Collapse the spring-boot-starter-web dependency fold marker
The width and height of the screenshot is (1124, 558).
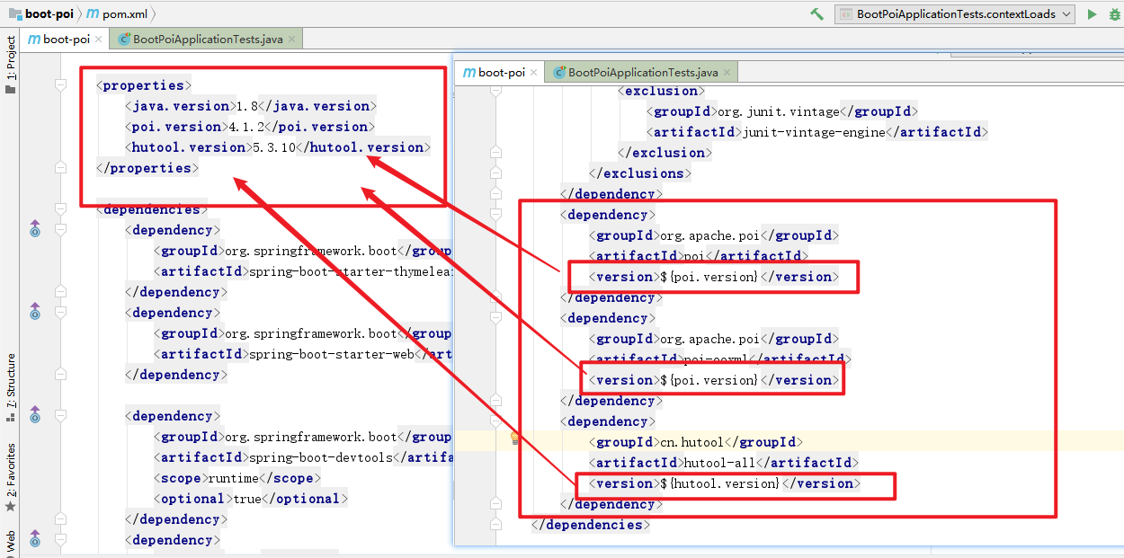[x=60, y=313]
